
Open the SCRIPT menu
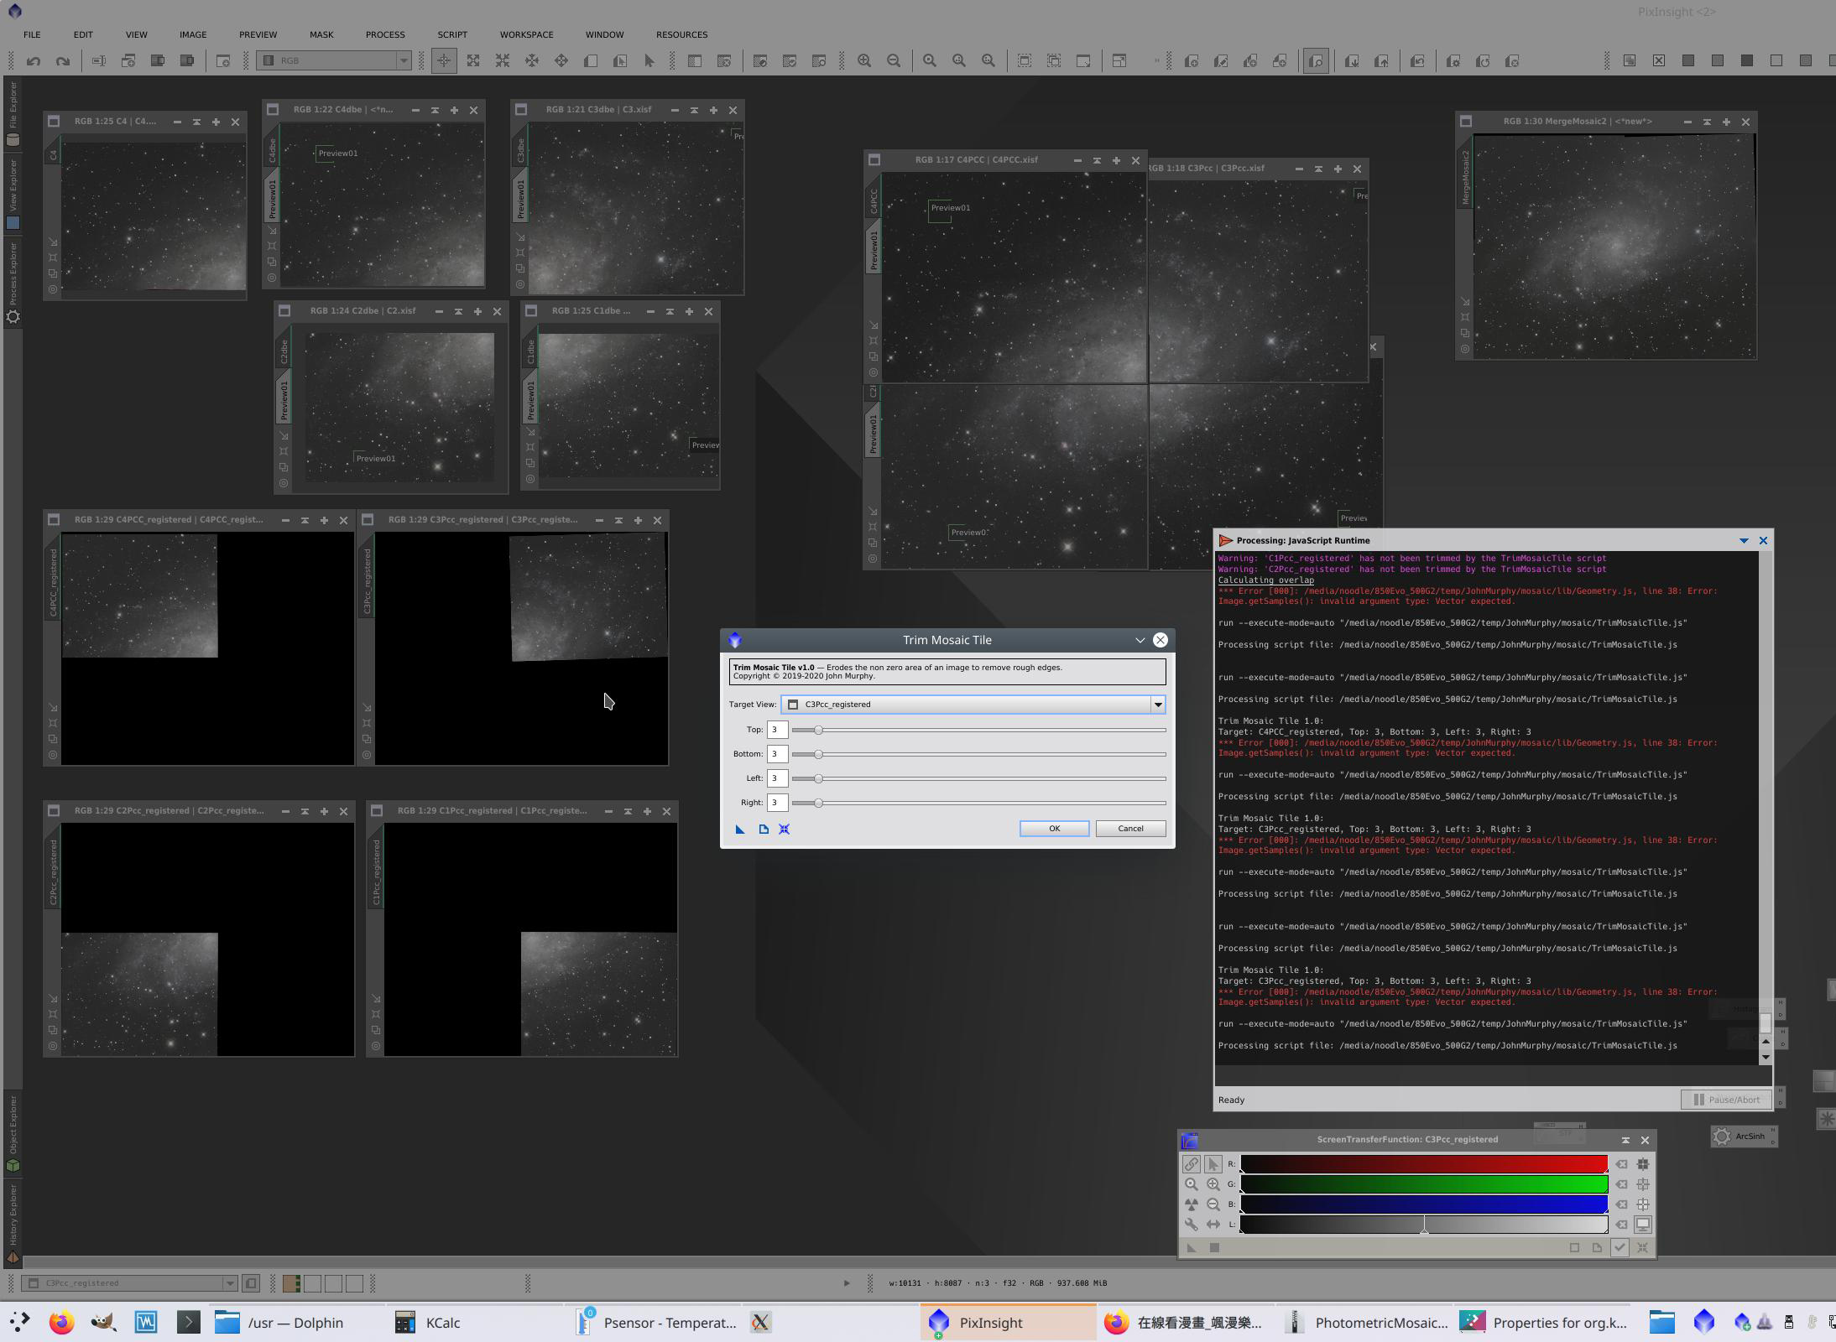452,34
